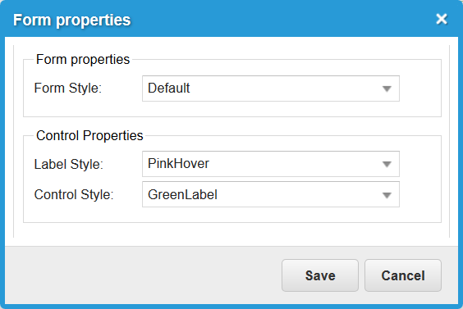Click the Control Style dropdown arrow

pyautogui.click(x=387, y=195)
